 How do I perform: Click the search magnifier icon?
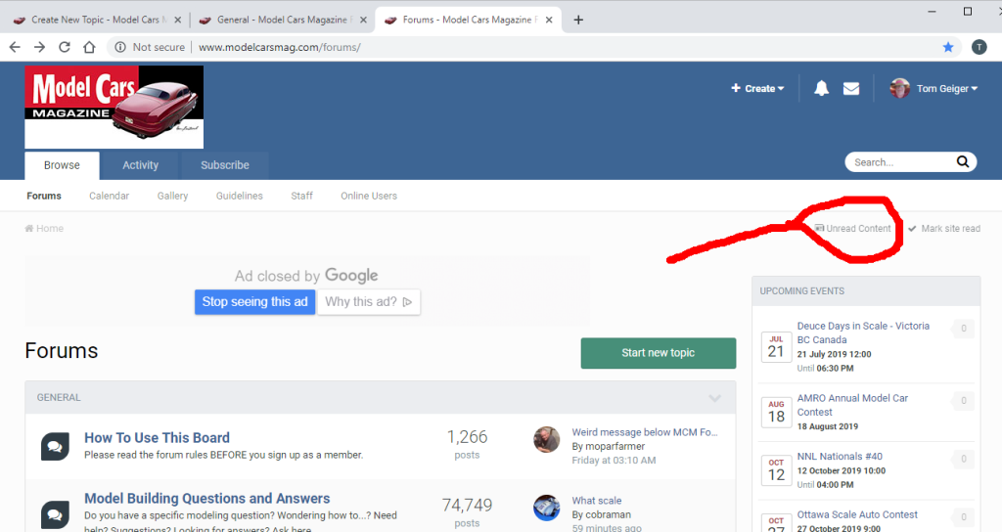click(963, 162)
